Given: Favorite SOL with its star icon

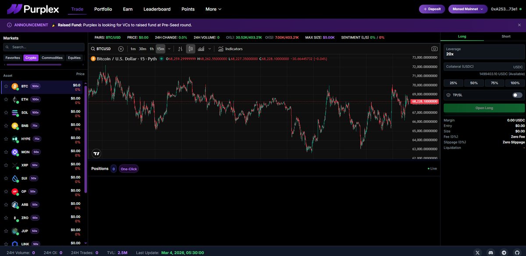Looking at the screenshot, I should tap(6, 113).
